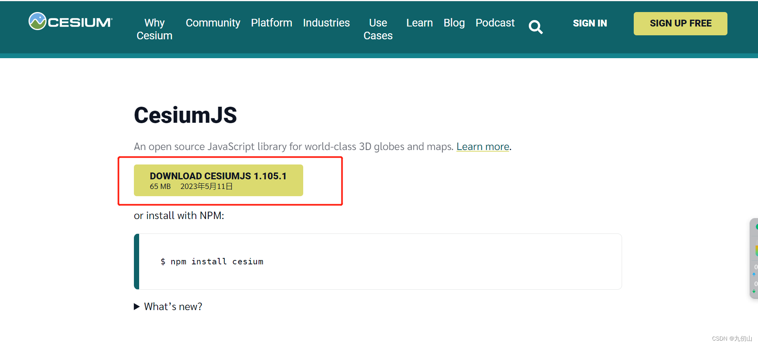Download CesiumJS 1.105.1
The height and width of the screenshot is (345, 758).
(218, 181)
